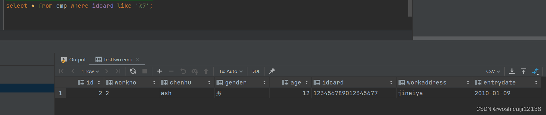Click the Delete Row minus icon
Image resolution: width=546 pixels, height=115 pixels.
(171, 71)
